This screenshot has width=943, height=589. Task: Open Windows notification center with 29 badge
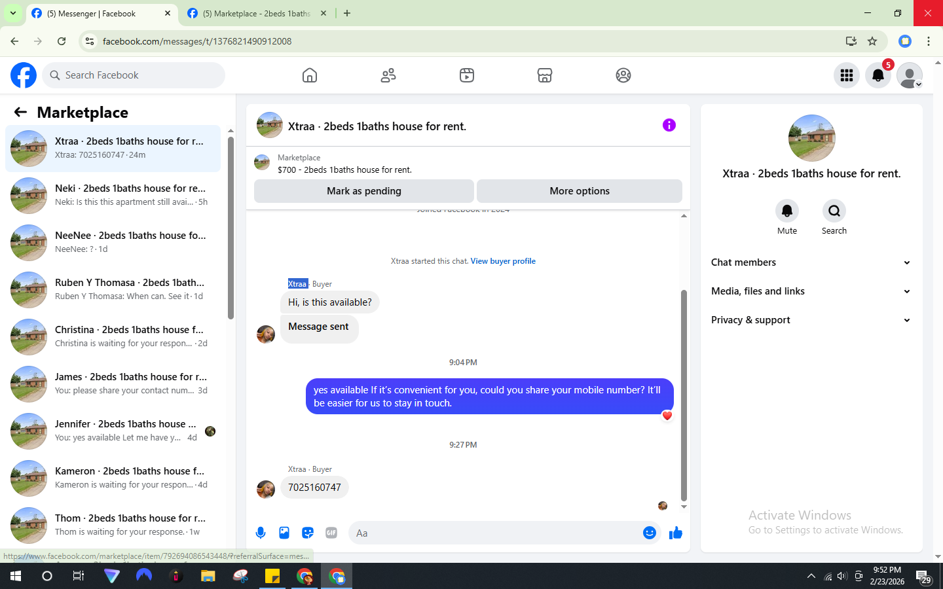click(924, 577)
